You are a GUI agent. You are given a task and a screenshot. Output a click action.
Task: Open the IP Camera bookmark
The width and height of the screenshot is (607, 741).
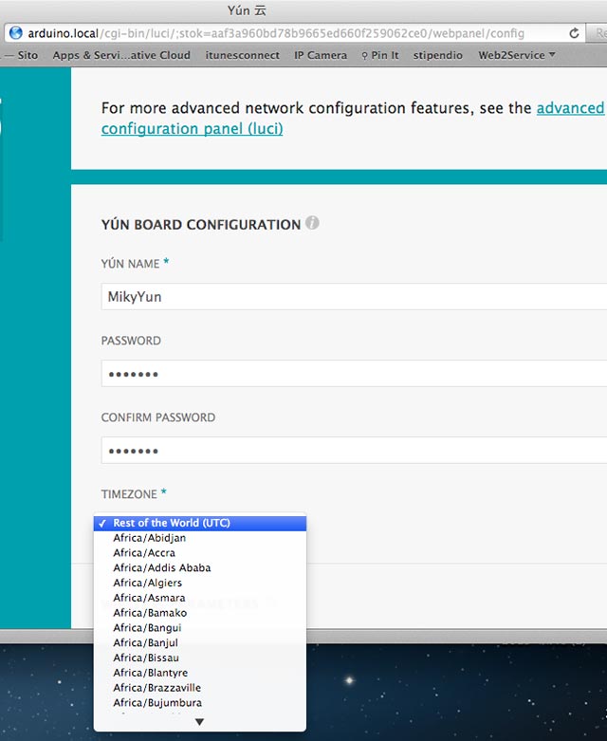321,55
